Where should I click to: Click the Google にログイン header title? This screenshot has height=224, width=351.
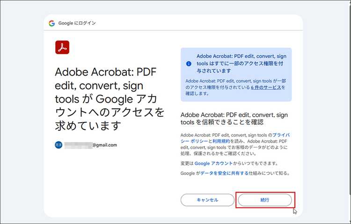click(77, 23)
